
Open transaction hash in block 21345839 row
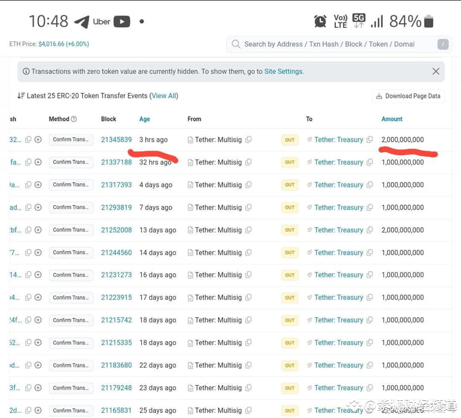click(15, 140)
